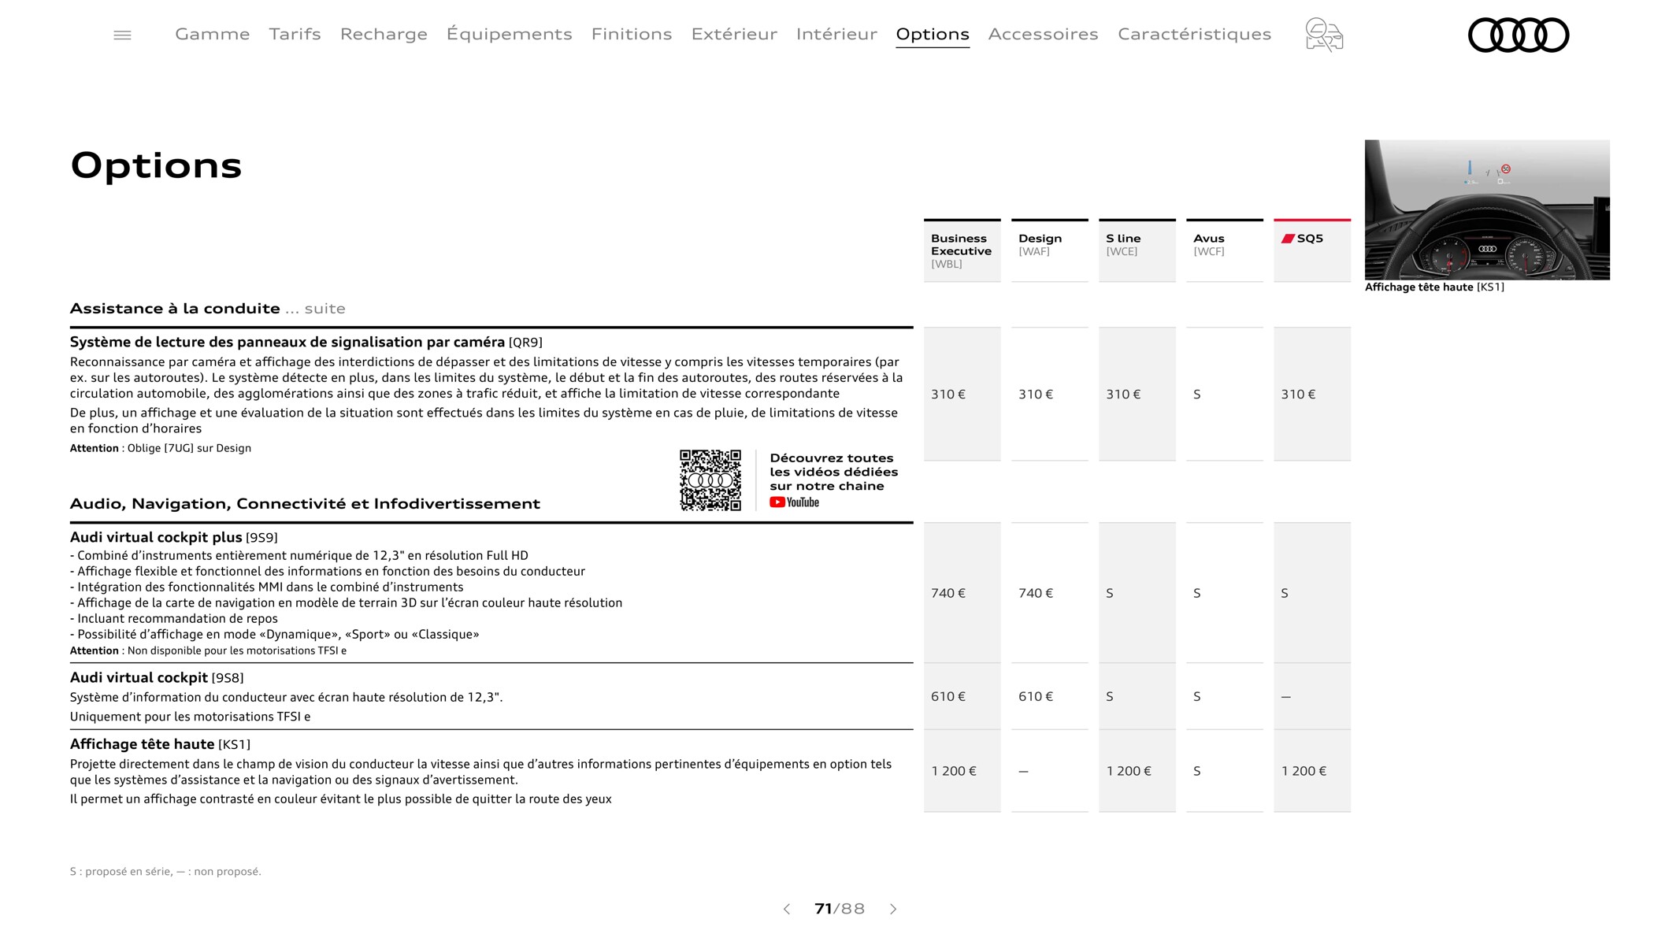Click the 'Audi virtual cockpit plus' title
Image resolution: width=1680 pixels, height=945 pixels.
click(174, 537)
